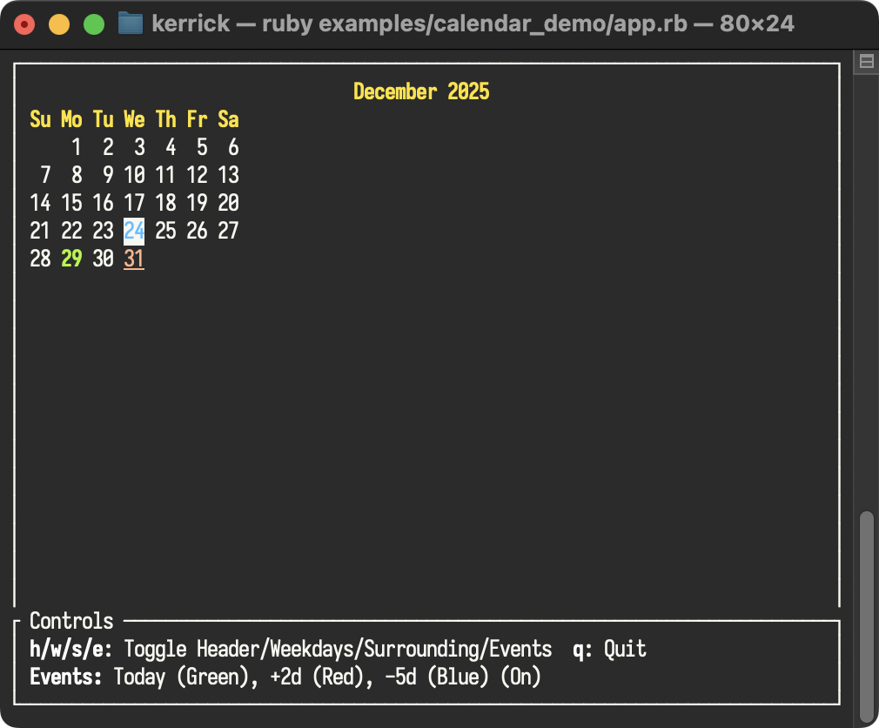Click the bold Events: label
Image resolution: width=879 pixels, height=728 pixels.
[66, 677]
